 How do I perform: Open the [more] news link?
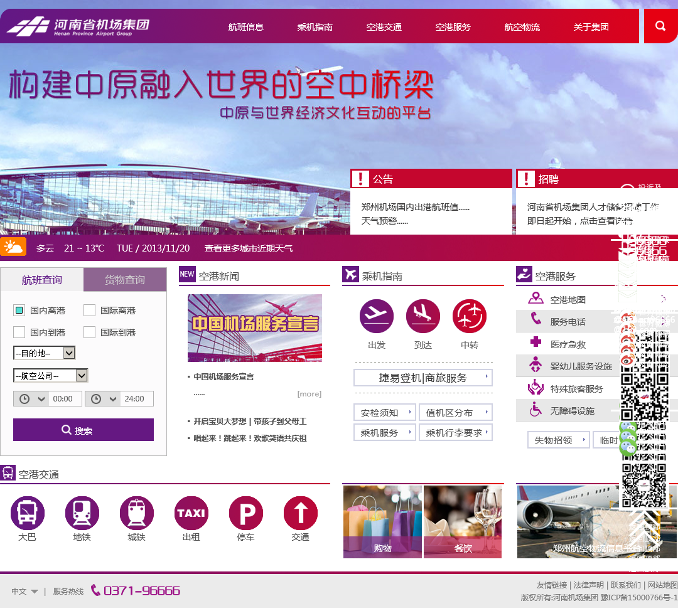[x=309, y=393]
